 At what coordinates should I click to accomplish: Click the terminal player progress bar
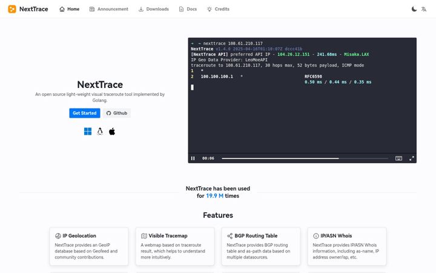click(x=305, y=158)
